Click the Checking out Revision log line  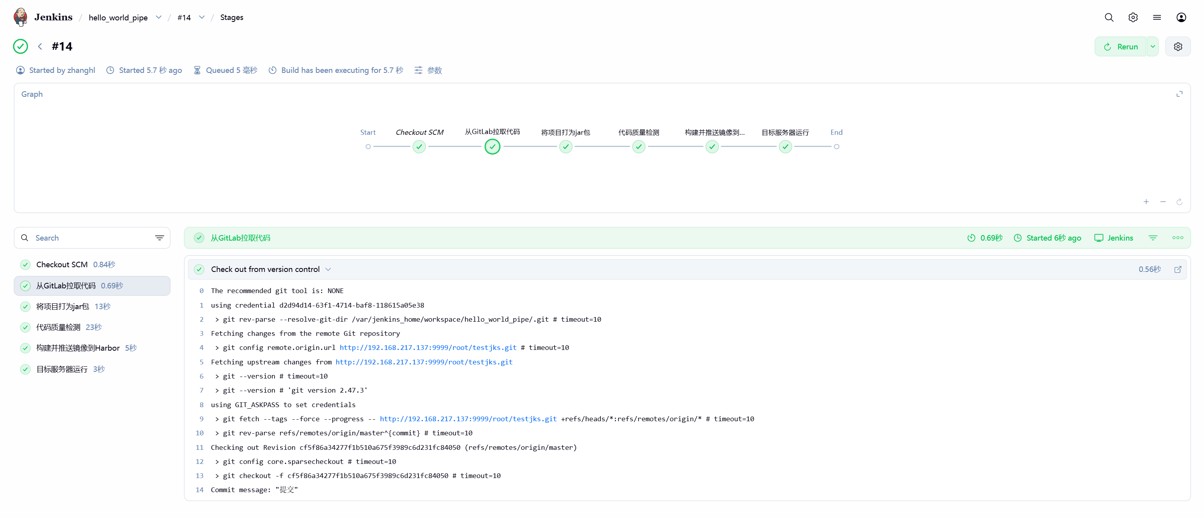pyautogui.click(x=393, y=447)
